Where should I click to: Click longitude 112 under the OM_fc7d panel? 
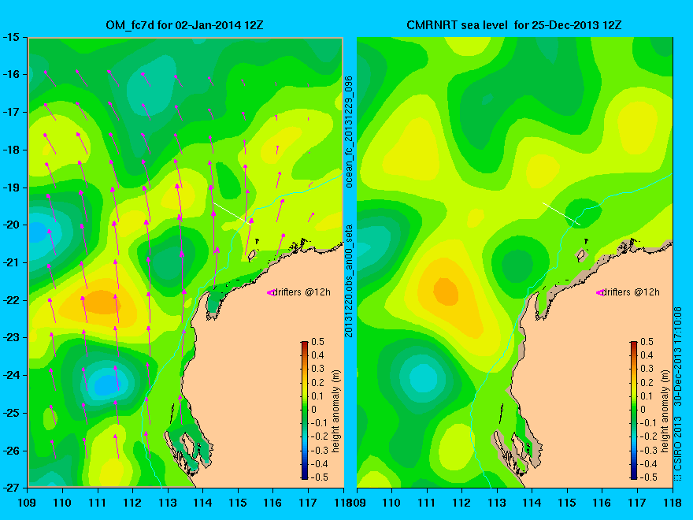[132, 503]
